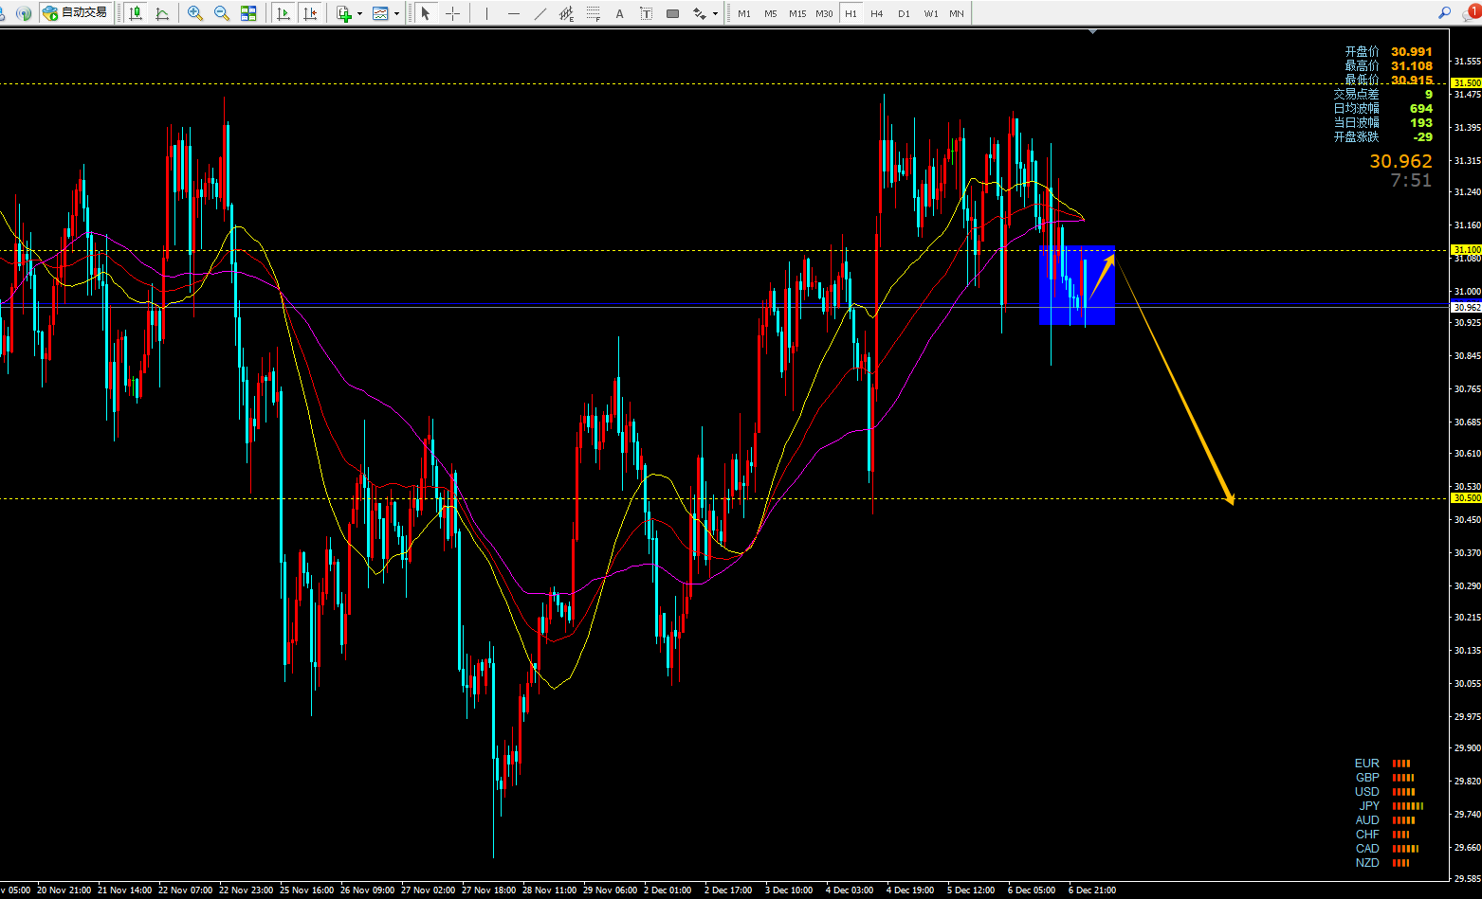This screenshot has width=1482, height=899.
Task: Select the horizontal line drawing tool
Action: tap(513, 13)
